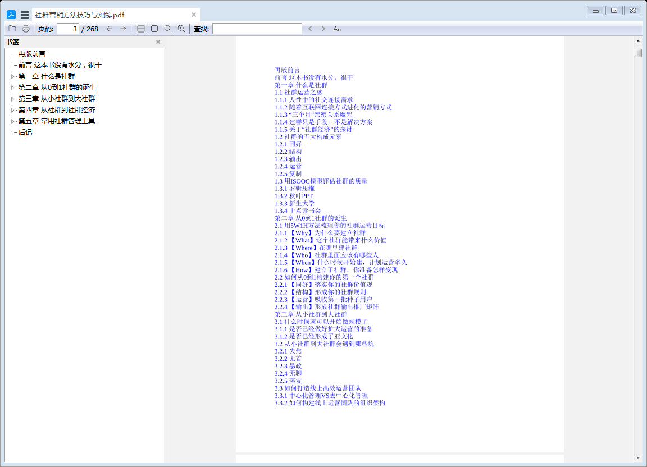
Task: Go to the next page arrow
Action: click(123, 29)
